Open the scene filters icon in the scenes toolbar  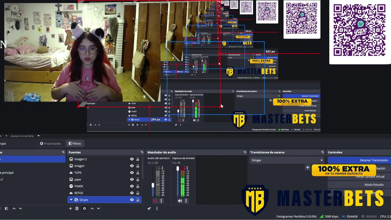click(6, 208)
